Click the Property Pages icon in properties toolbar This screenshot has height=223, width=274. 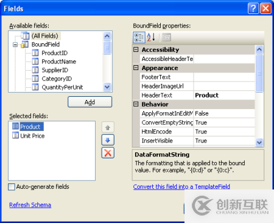(x=166, y=37)
